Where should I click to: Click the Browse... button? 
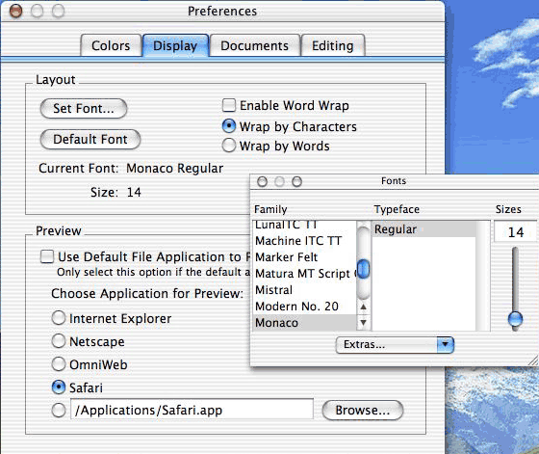pyautogui.click(x=363, y=410)
